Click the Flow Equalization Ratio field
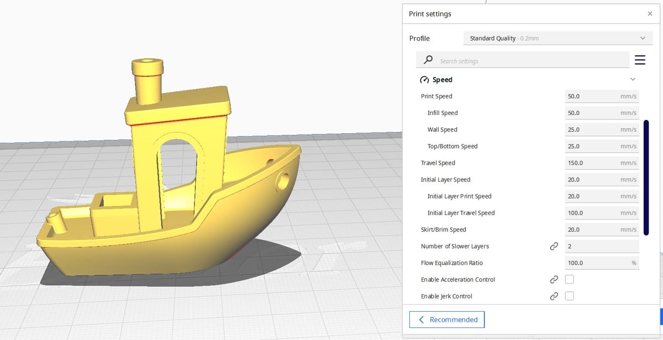Image resolution: width=663 pixels, height=340 pixels. coord(602,263)
